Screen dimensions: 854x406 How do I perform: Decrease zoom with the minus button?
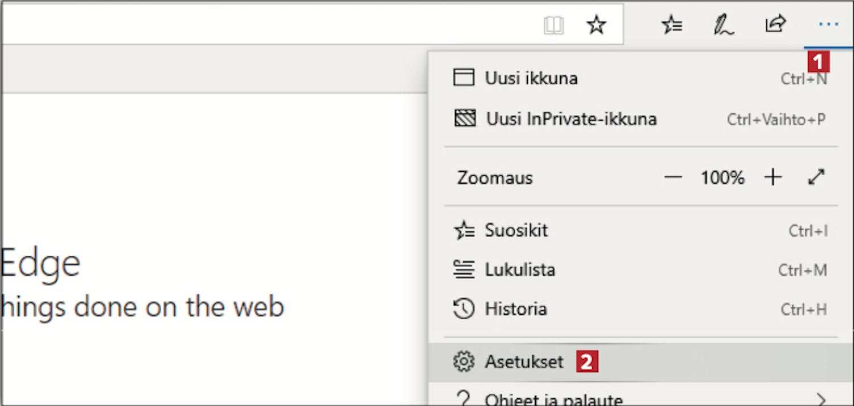coord(673,177)
